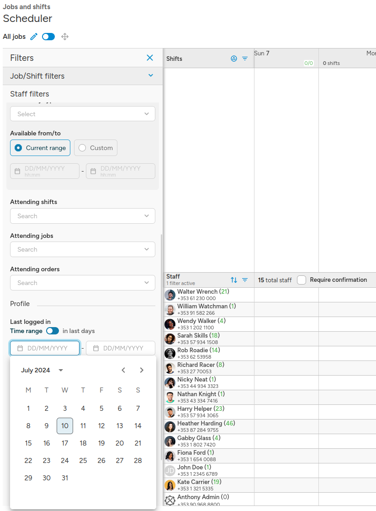This screenshot has width=376, height=511.
Task: Select July 10 in the calendar
Action: (65, 425)
